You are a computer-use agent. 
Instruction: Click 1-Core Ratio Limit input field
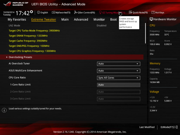point(119,85)
